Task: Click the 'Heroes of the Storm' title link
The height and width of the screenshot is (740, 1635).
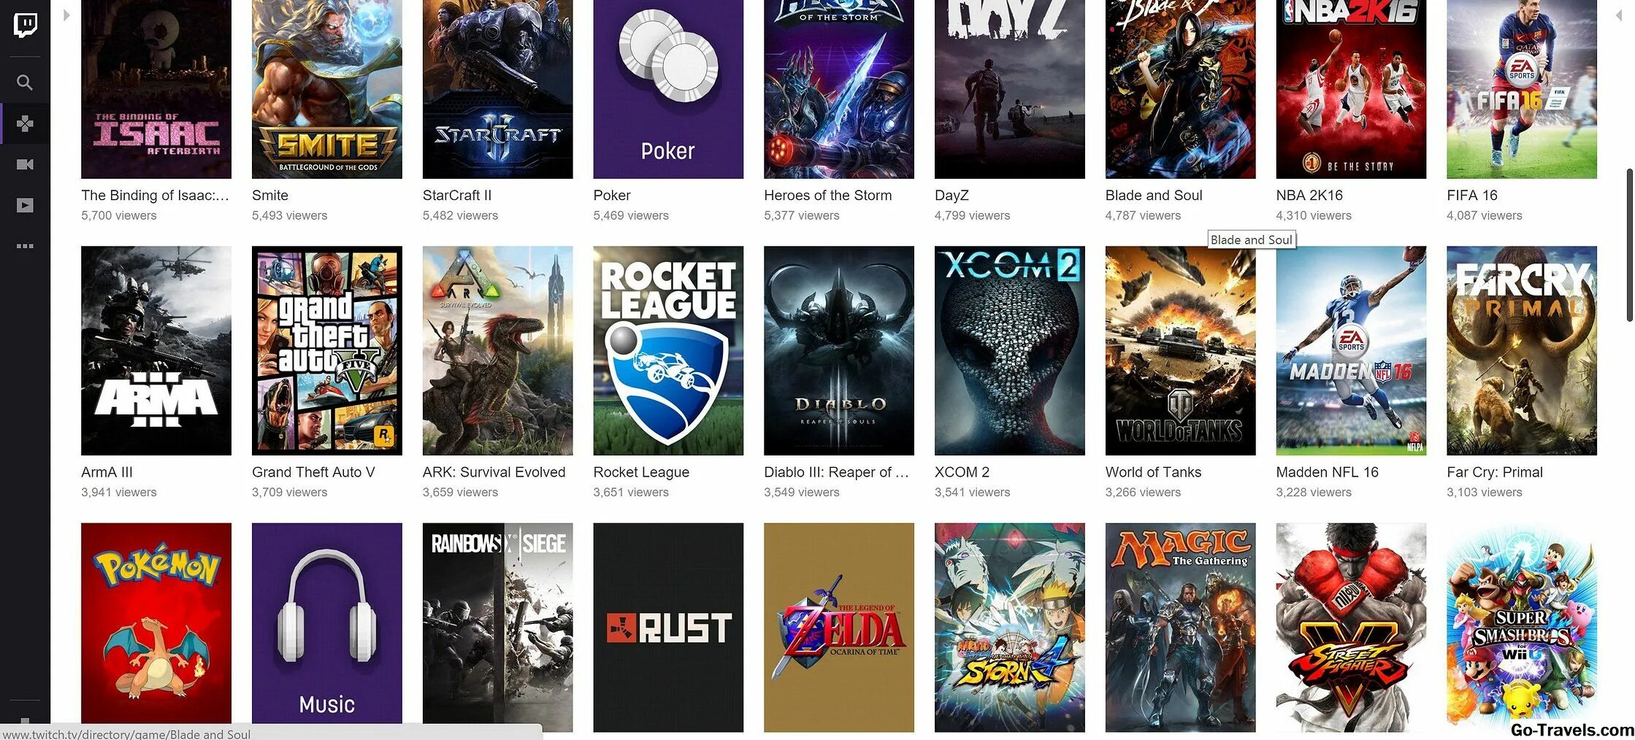Action: pos(828,196)
